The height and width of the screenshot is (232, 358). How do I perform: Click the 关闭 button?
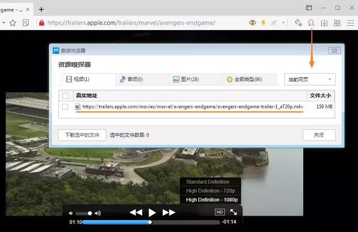(319, 135)
